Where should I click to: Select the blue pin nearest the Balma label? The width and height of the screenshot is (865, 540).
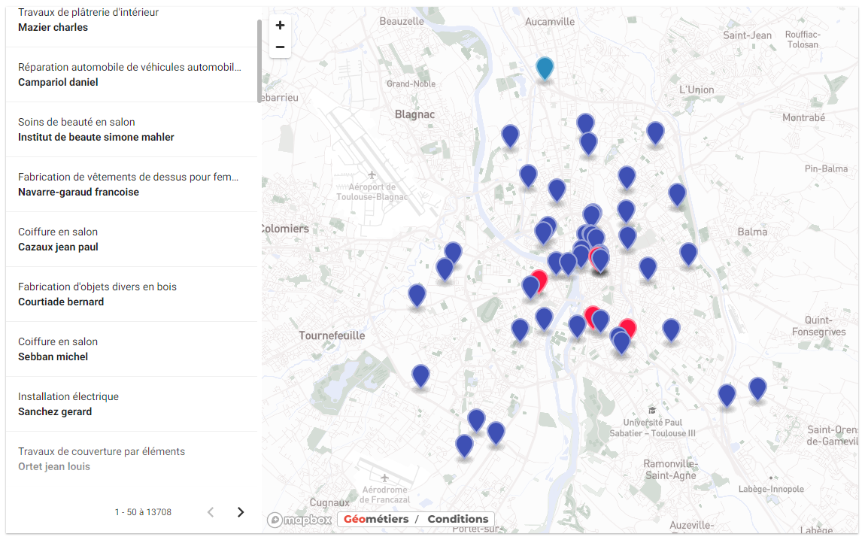[x=688, y=253]
